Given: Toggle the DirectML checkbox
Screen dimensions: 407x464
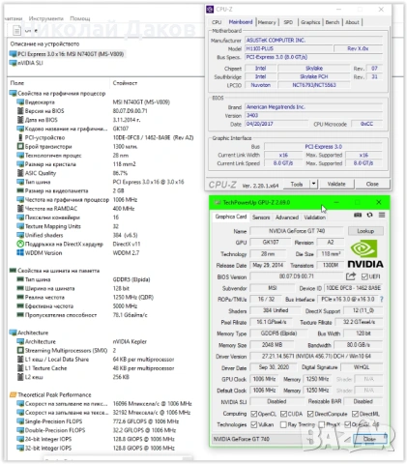Looking at the screenshot, I should 355,414.
